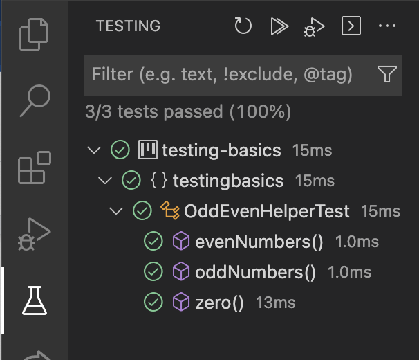
Task: Open the Explorer view in activity bar
Action: pyautogui.click(x=35, y=34)
